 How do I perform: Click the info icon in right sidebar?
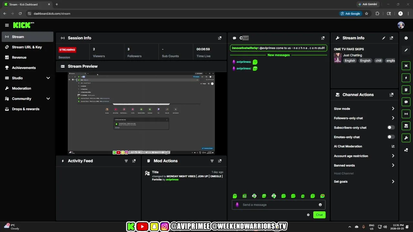tap(406, 38)
